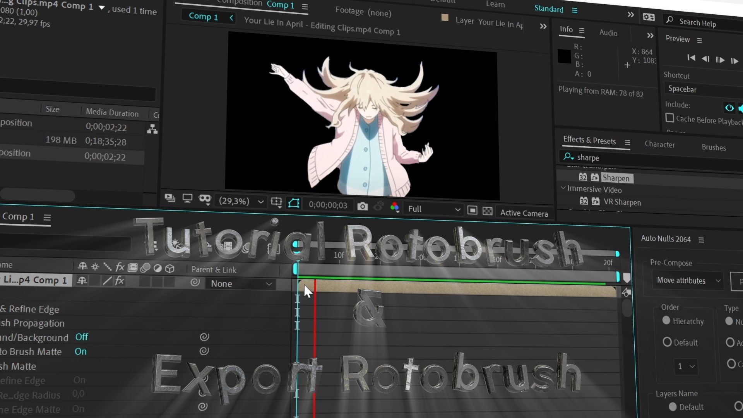Toggle the shy switch on Comp 1 layer

coord(82,281)
